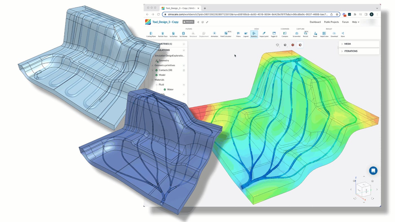This screenshot has width=395, height=222.
Task: Click the Share toolbar icon
Action: pos(343,34)
